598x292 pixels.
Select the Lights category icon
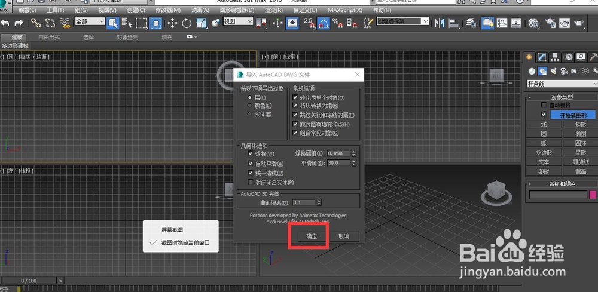tap(553, 71)
